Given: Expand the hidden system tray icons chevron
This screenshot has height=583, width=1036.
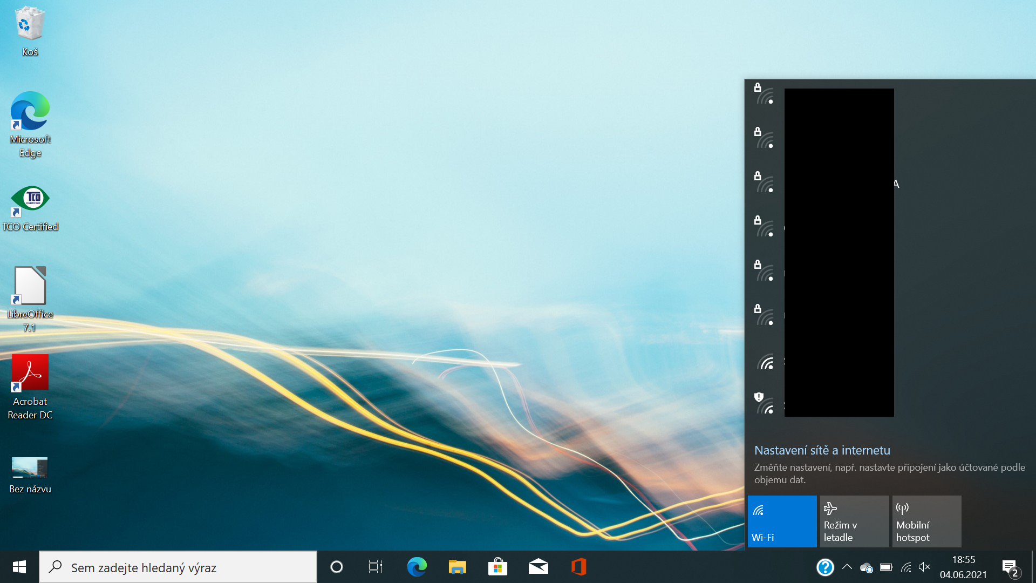Looking at the screenshot, I should 847,567.
